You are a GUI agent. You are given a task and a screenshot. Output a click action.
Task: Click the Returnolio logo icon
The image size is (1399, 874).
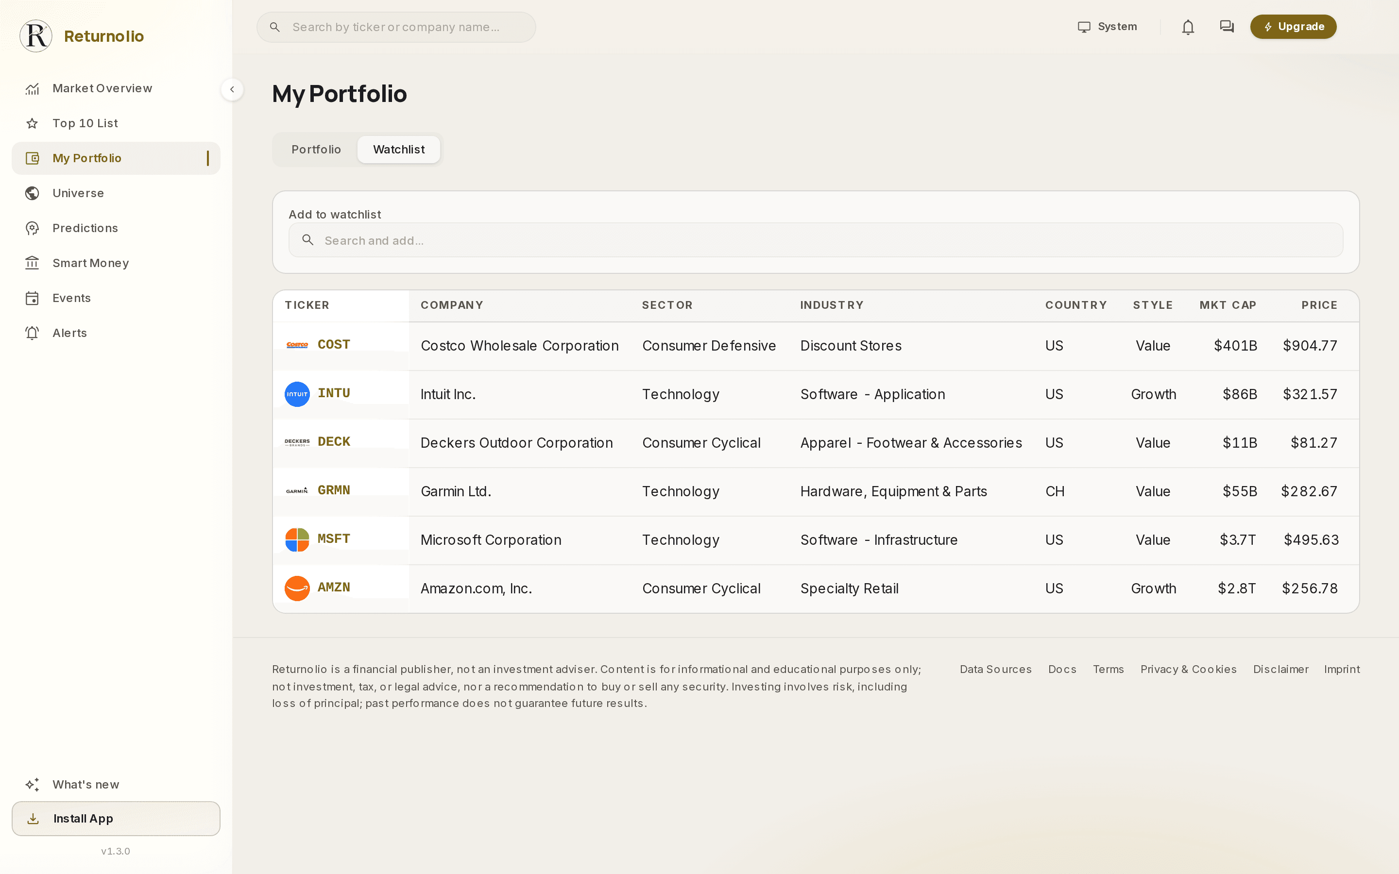[x=36, y=36]
